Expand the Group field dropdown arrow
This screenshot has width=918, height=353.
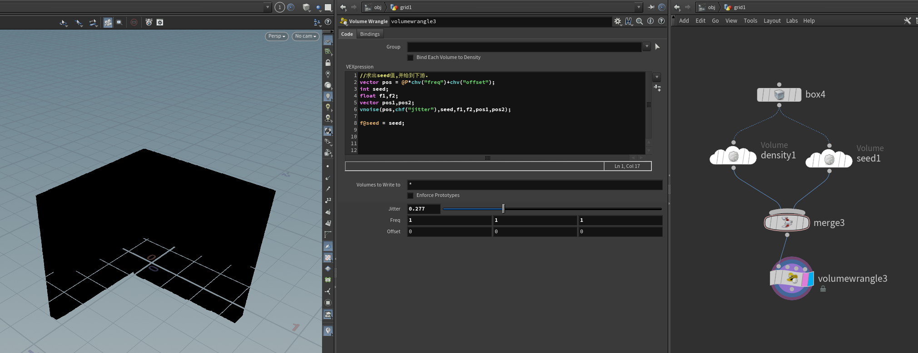point(646,47)
